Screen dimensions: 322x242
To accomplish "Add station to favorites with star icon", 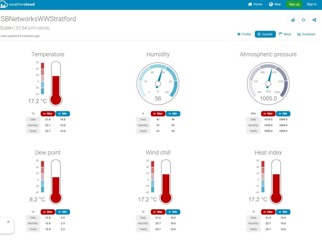I will coord(304,20).
